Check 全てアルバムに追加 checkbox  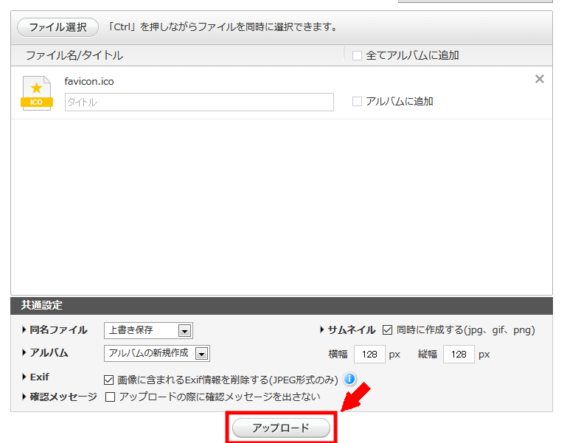click(x=358, y=56)
